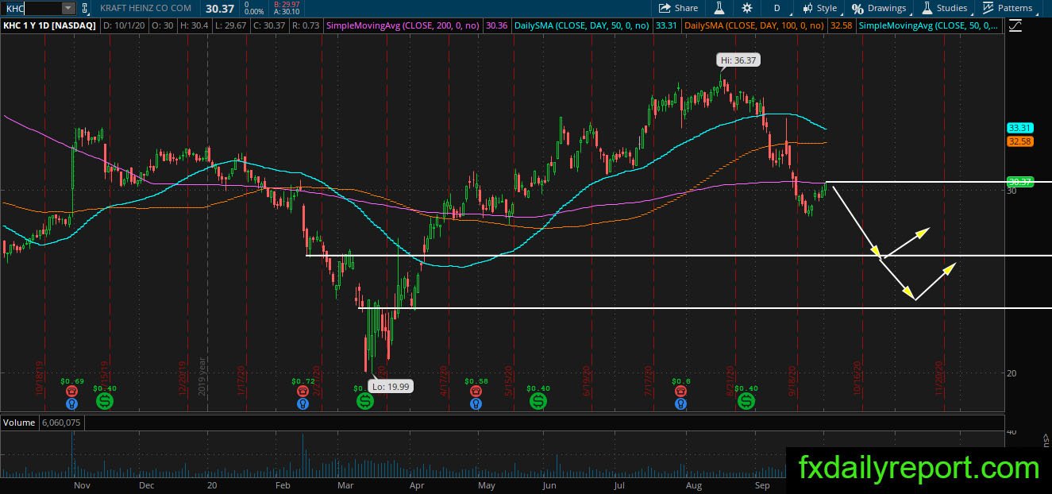Click the small icon beside the symbol dropdown
1052x494 pixels.
[x=84, y=8]
